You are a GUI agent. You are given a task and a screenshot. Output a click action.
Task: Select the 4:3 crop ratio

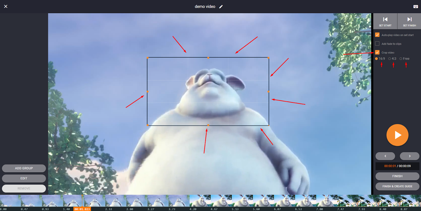390,59
